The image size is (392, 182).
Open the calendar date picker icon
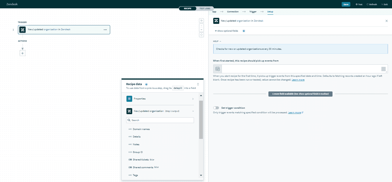(218, 69)
